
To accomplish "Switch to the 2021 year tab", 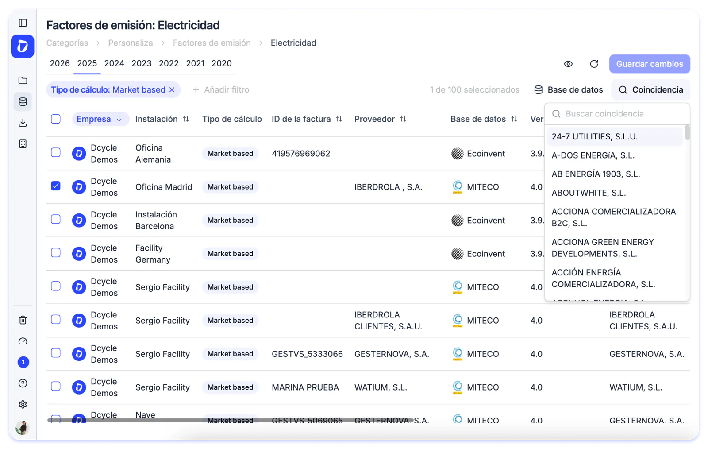I will coord(195,63).
